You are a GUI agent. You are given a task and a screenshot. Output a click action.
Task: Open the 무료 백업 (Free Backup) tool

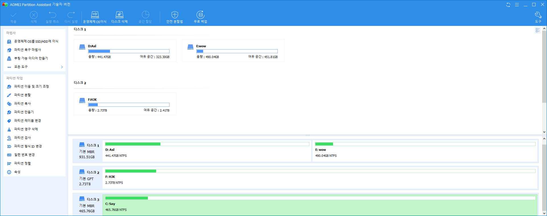201,17
